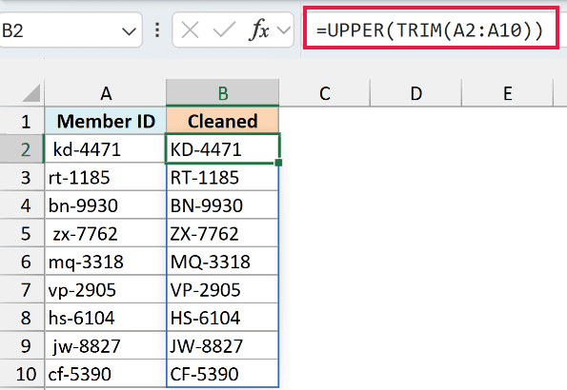The height and width of the screenshot is (390, 567).
Task: Click the Member ID header cell
Action: 106,121
